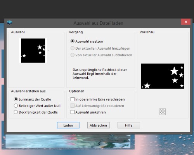Enable In obere linke Ecke verschieben

(x=73, y=99)
